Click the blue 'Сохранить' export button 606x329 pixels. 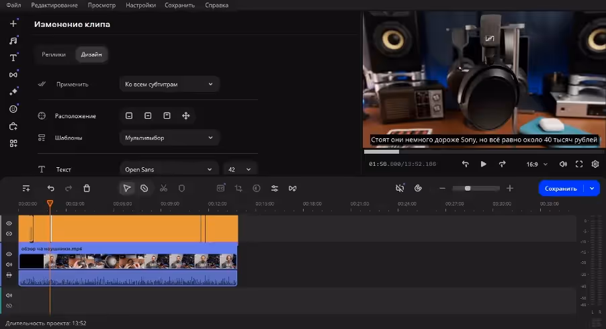point(561,189)
